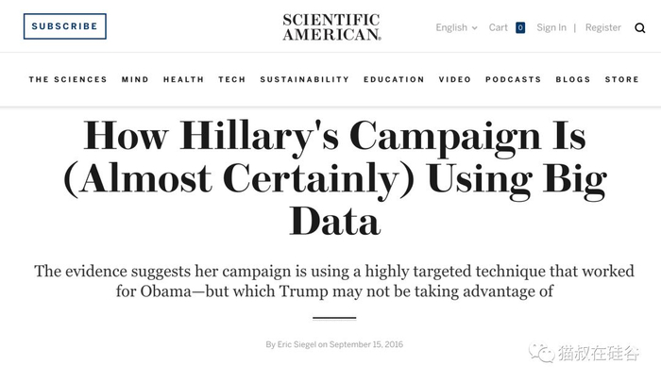Open the Cart link
661x382 pixels.
tap(499, 27)
